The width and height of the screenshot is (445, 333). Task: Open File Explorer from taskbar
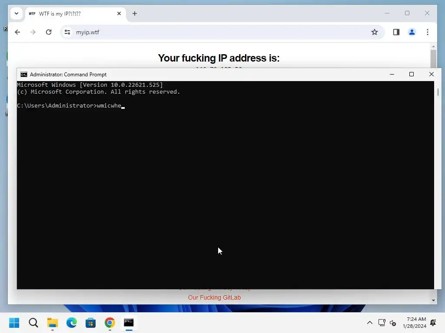(x=53, y=323)
